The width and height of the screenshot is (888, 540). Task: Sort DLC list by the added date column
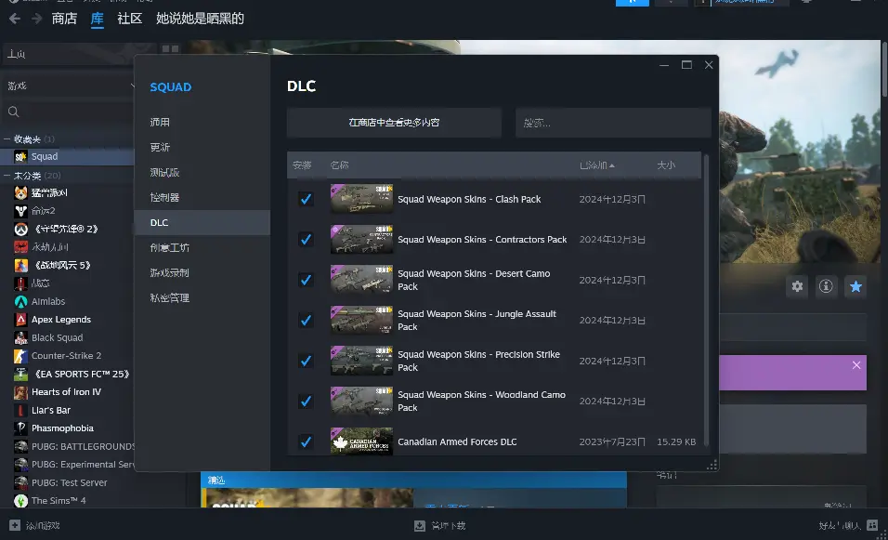[597, 165]
